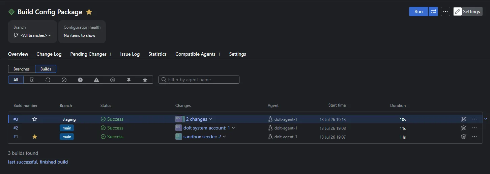Viewport: 490px width, 174px height.
Task: Open the Issue Log tab
Action: (x=130, y=54)
